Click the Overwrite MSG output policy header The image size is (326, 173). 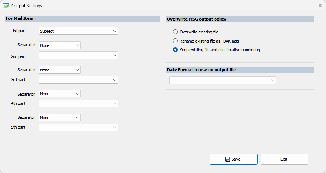pos(196,19)
